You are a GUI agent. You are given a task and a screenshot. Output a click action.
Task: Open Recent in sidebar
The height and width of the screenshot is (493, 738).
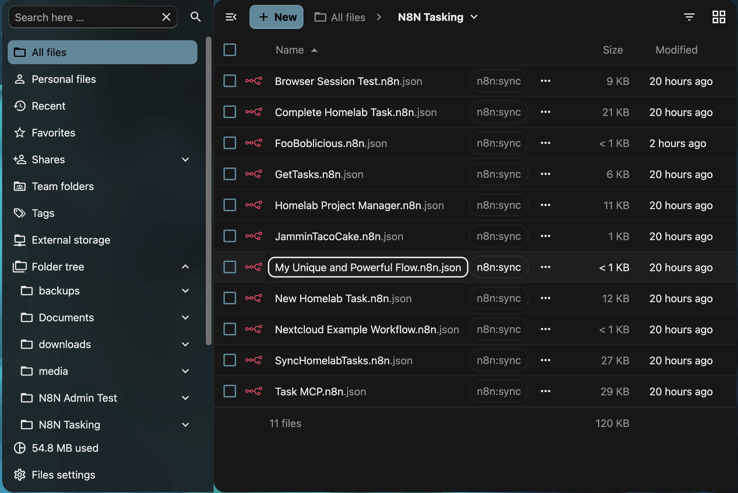coord(102,106)
